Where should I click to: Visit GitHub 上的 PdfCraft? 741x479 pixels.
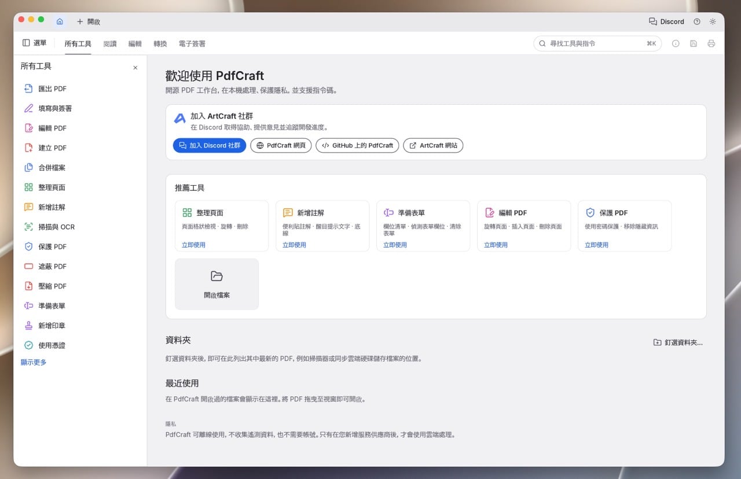tap(358, 145)
